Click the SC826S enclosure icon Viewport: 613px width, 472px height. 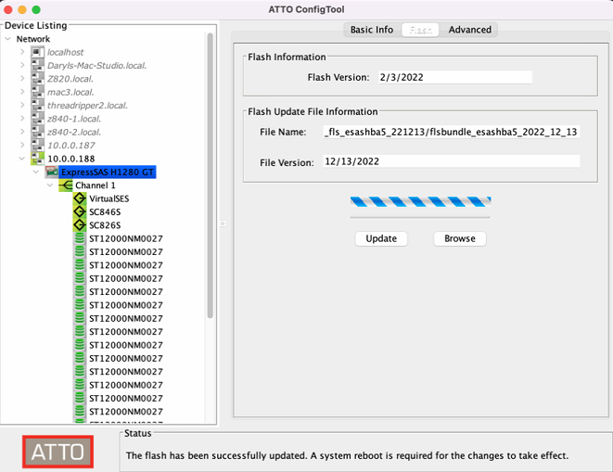[x=80, y=224]
